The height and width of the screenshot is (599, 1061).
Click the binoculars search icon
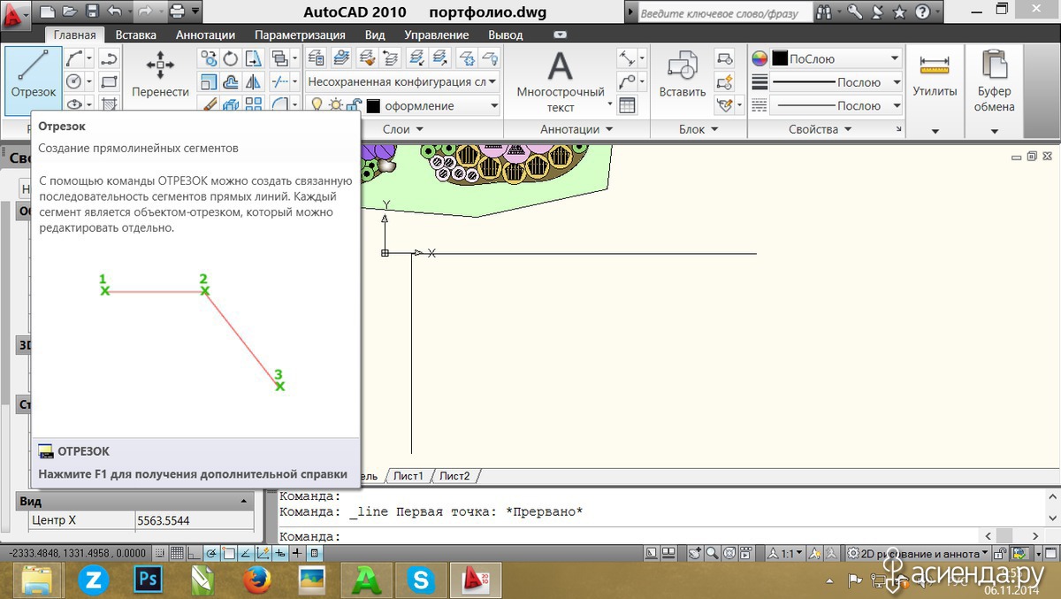824,12
